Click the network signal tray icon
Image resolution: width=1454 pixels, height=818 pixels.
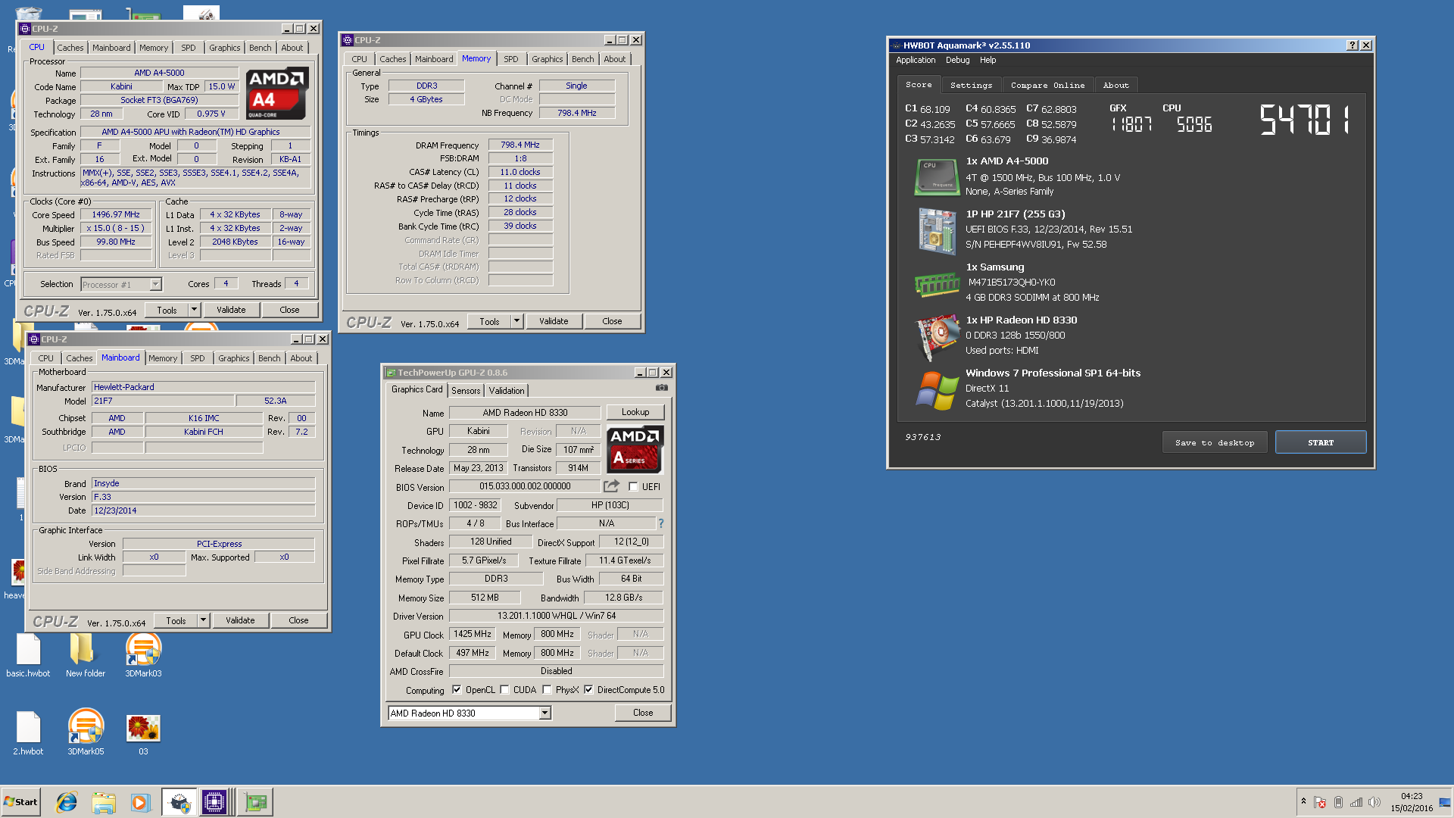click(x=1356, y=802)
